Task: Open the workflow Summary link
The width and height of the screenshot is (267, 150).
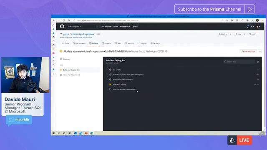Action: tap(65, 59)
